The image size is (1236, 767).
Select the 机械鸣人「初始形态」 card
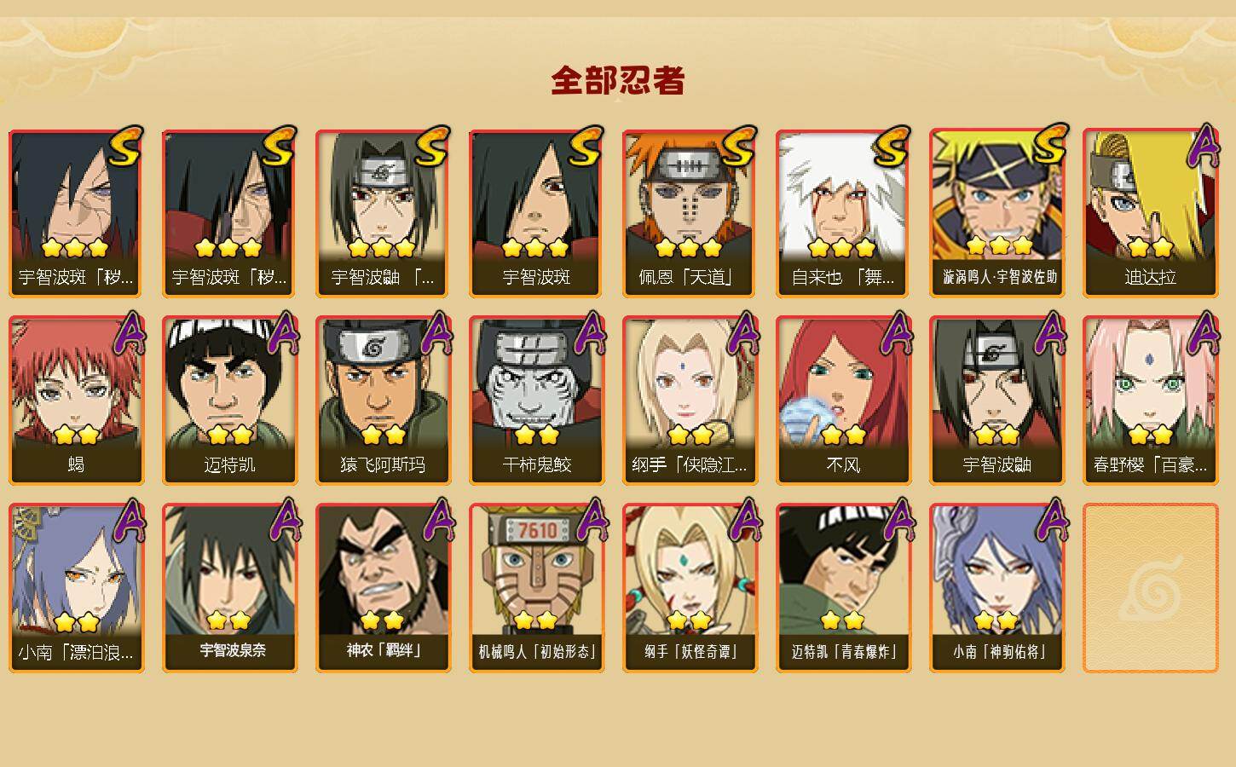536,588
